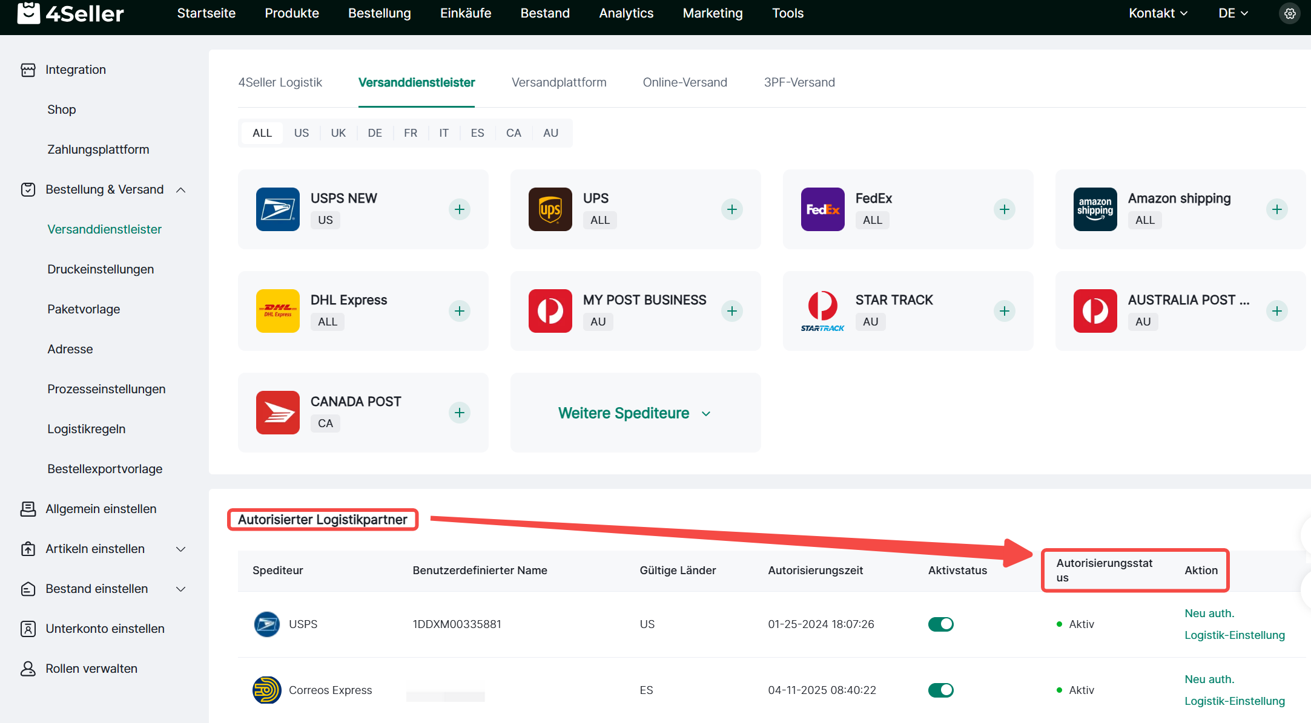Select the DE country filter tab

374,133
